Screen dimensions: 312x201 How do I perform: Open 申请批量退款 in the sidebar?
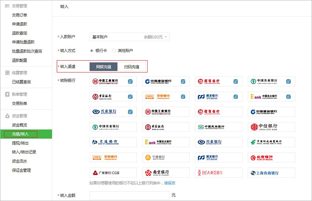click(x=23, y=42)
